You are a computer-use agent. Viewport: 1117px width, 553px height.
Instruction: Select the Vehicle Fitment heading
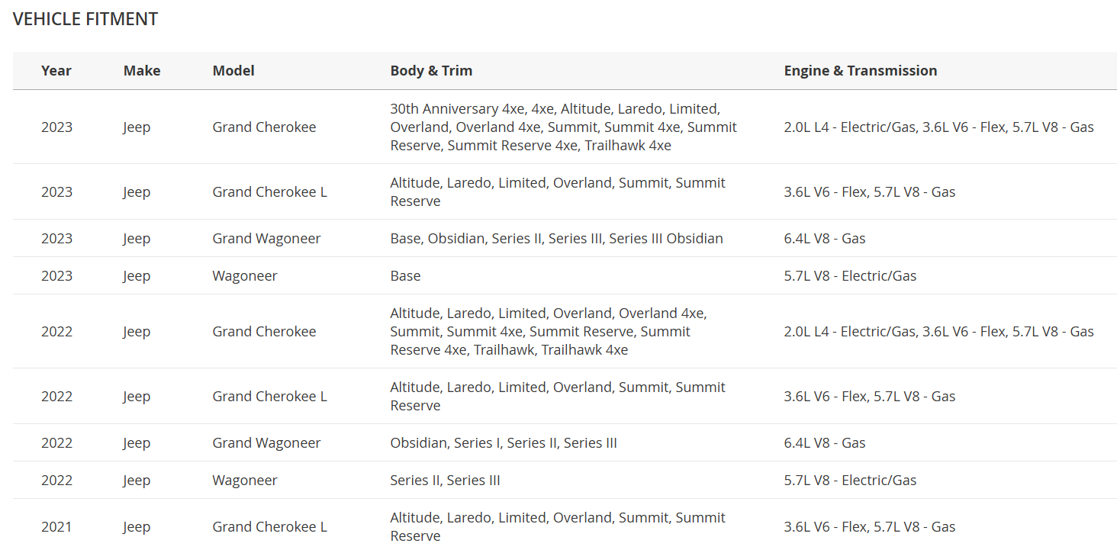point(85,20)
